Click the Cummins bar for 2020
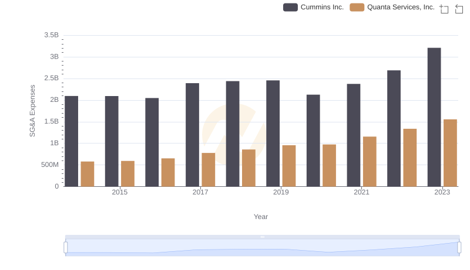The height and width of the screenshot is (270, 470). tap(313, 141)
